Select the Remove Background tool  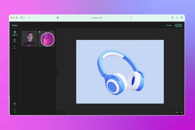15,33
